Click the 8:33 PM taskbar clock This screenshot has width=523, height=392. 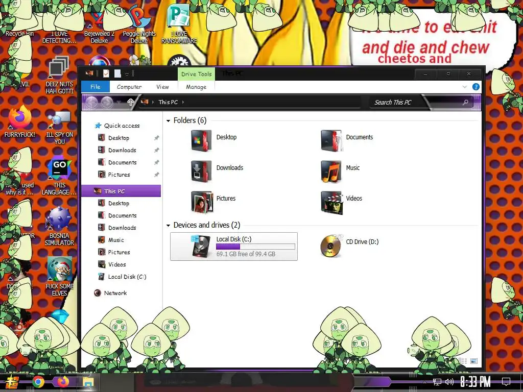pos(476,382)
